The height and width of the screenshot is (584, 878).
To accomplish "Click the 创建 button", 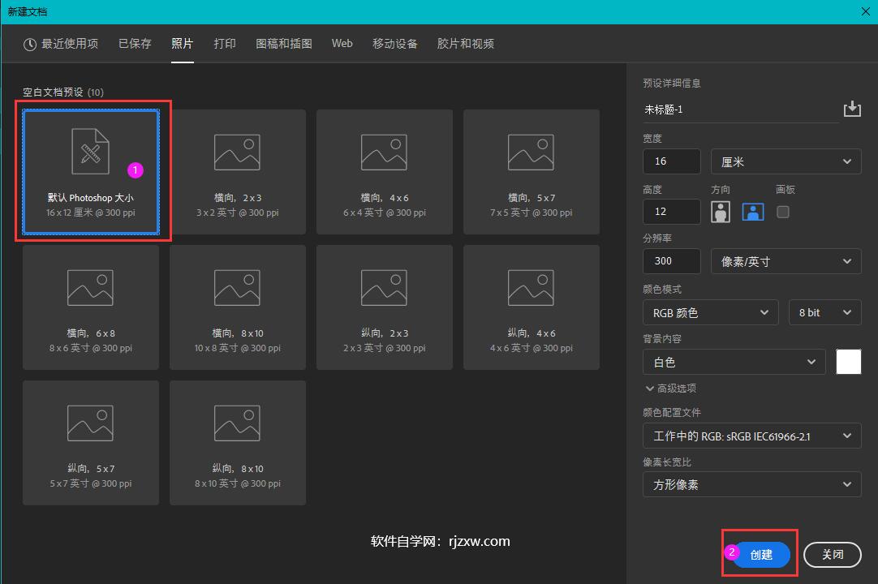I will pyautogui.click(x=761, y=554).
